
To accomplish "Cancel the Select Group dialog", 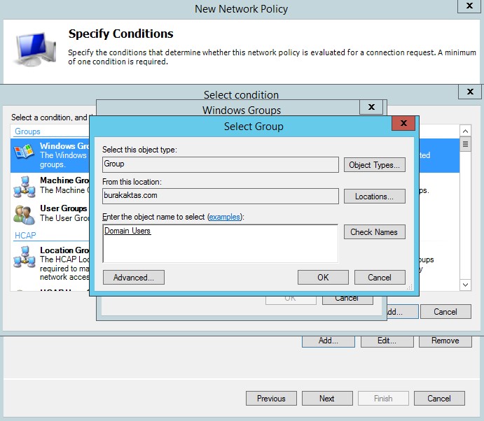I will click(380, 278).
